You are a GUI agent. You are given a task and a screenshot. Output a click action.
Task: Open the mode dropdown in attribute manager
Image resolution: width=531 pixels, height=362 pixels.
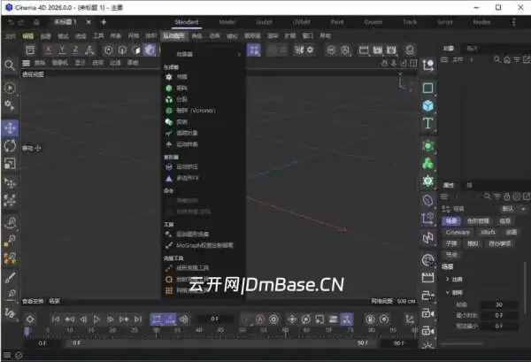[x=513, y=209]
